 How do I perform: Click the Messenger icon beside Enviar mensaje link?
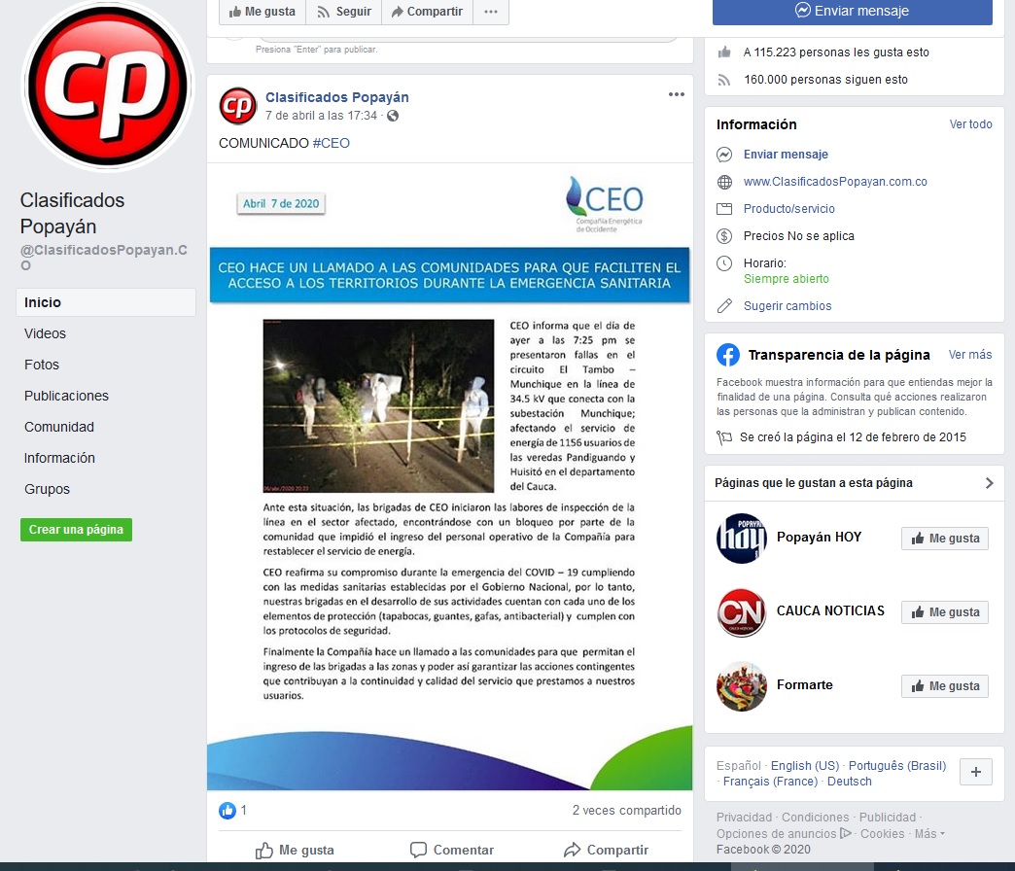pos(724,155)
